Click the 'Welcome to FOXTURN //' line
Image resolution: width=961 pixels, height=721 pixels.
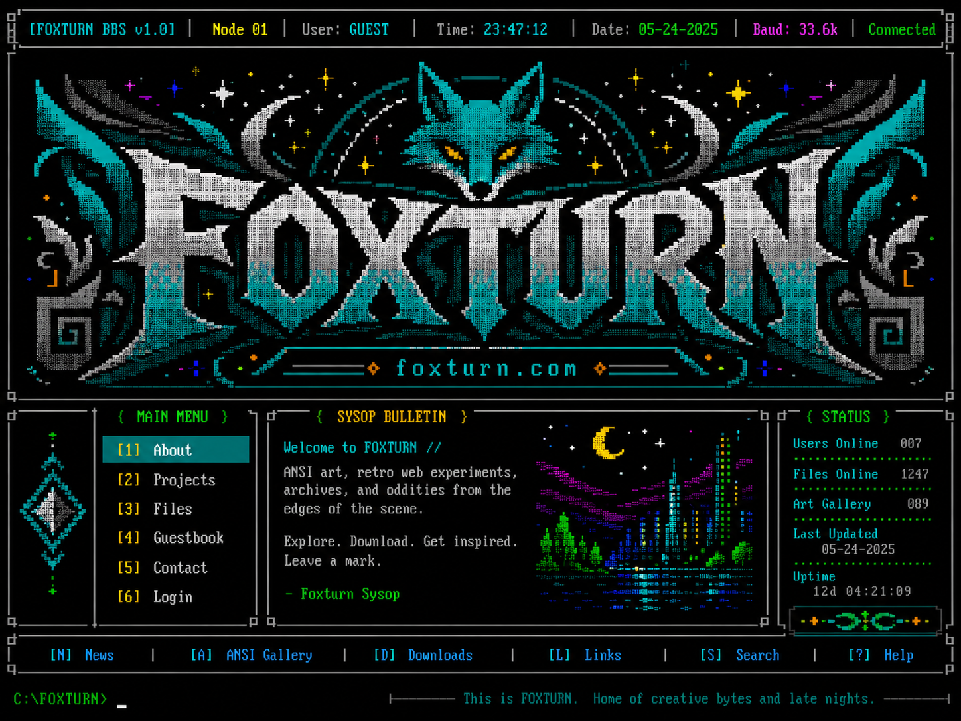point(362,447)
